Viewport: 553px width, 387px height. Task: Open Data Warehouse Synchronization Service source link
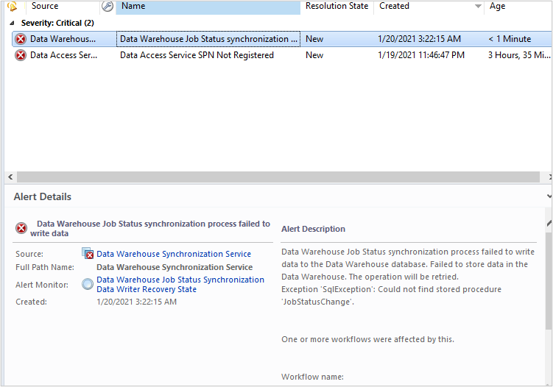pos(174,254)
